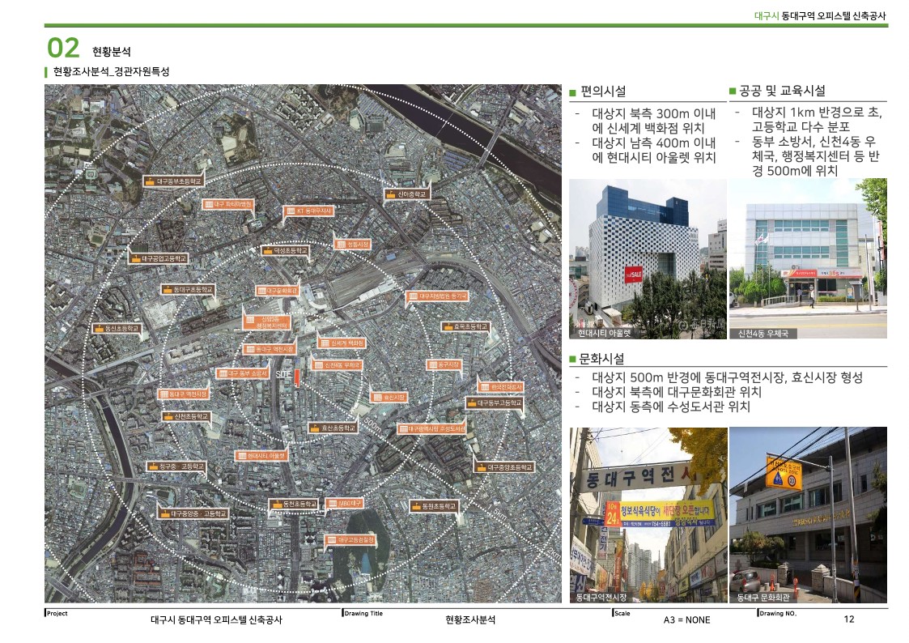
Task: Select the 신아중학교 label on the map
Action: click(407, 194)
